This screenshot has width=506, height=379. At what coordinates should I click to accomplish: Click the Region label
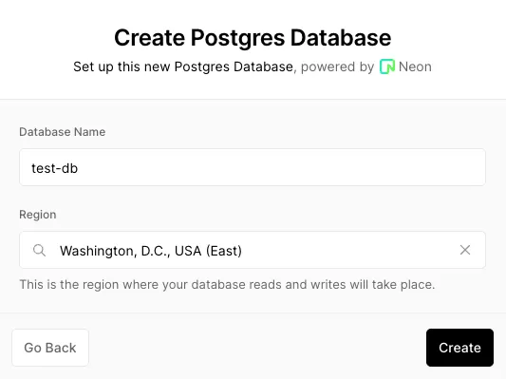38,215
